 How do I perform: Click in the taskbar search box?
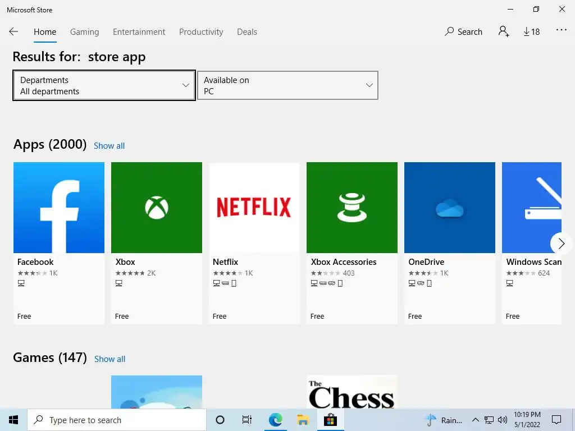coord(117,420)
